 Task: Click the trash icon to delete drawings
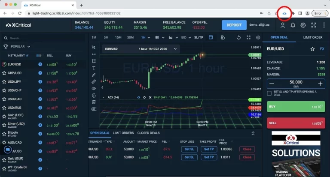coord(94,102)
